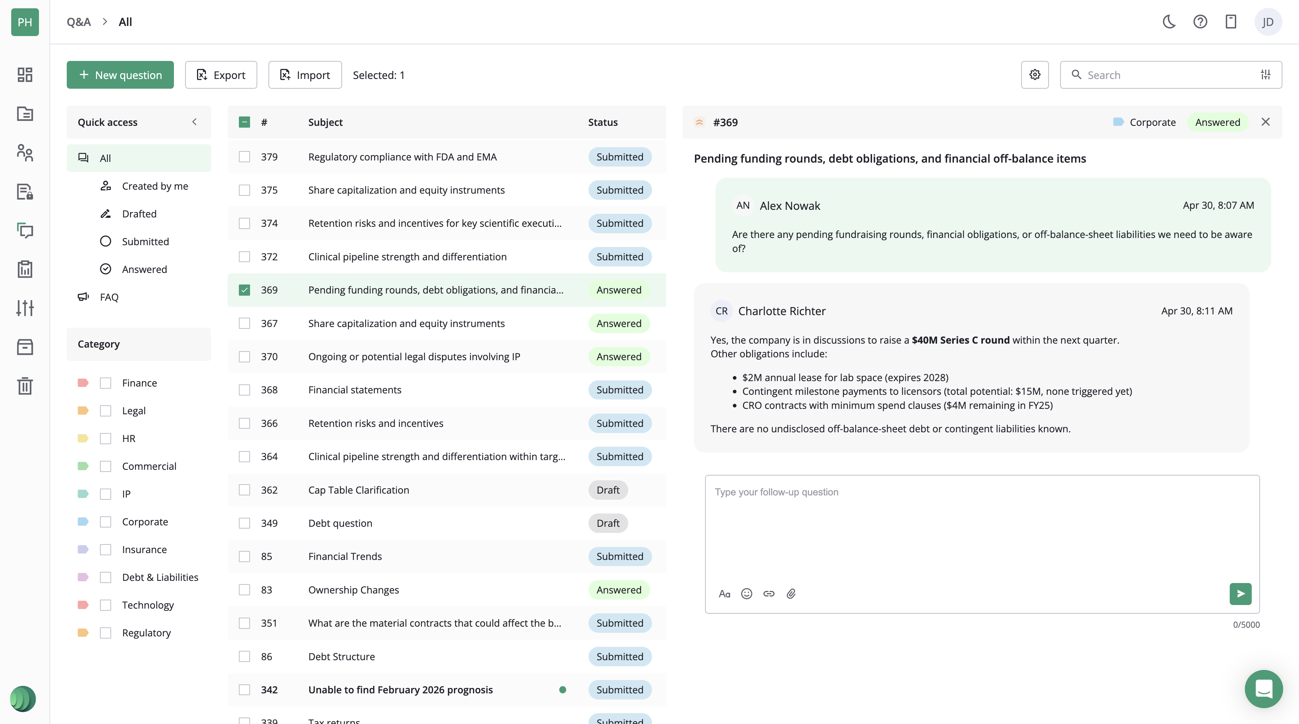Click the New question button
This screenshot has height=724, width=1299.
(x=120, y=75)
